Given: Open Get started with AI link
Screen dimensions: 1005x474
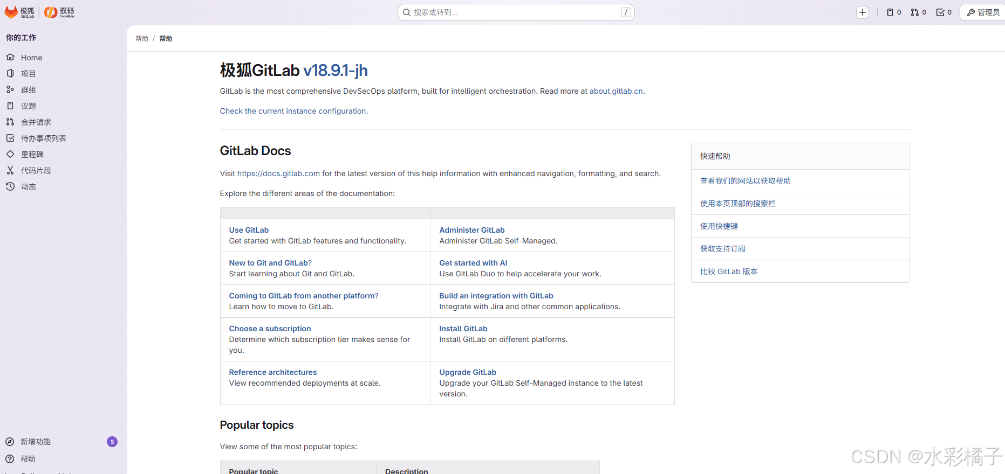Looking at the screenshot, I should point(473,263).
